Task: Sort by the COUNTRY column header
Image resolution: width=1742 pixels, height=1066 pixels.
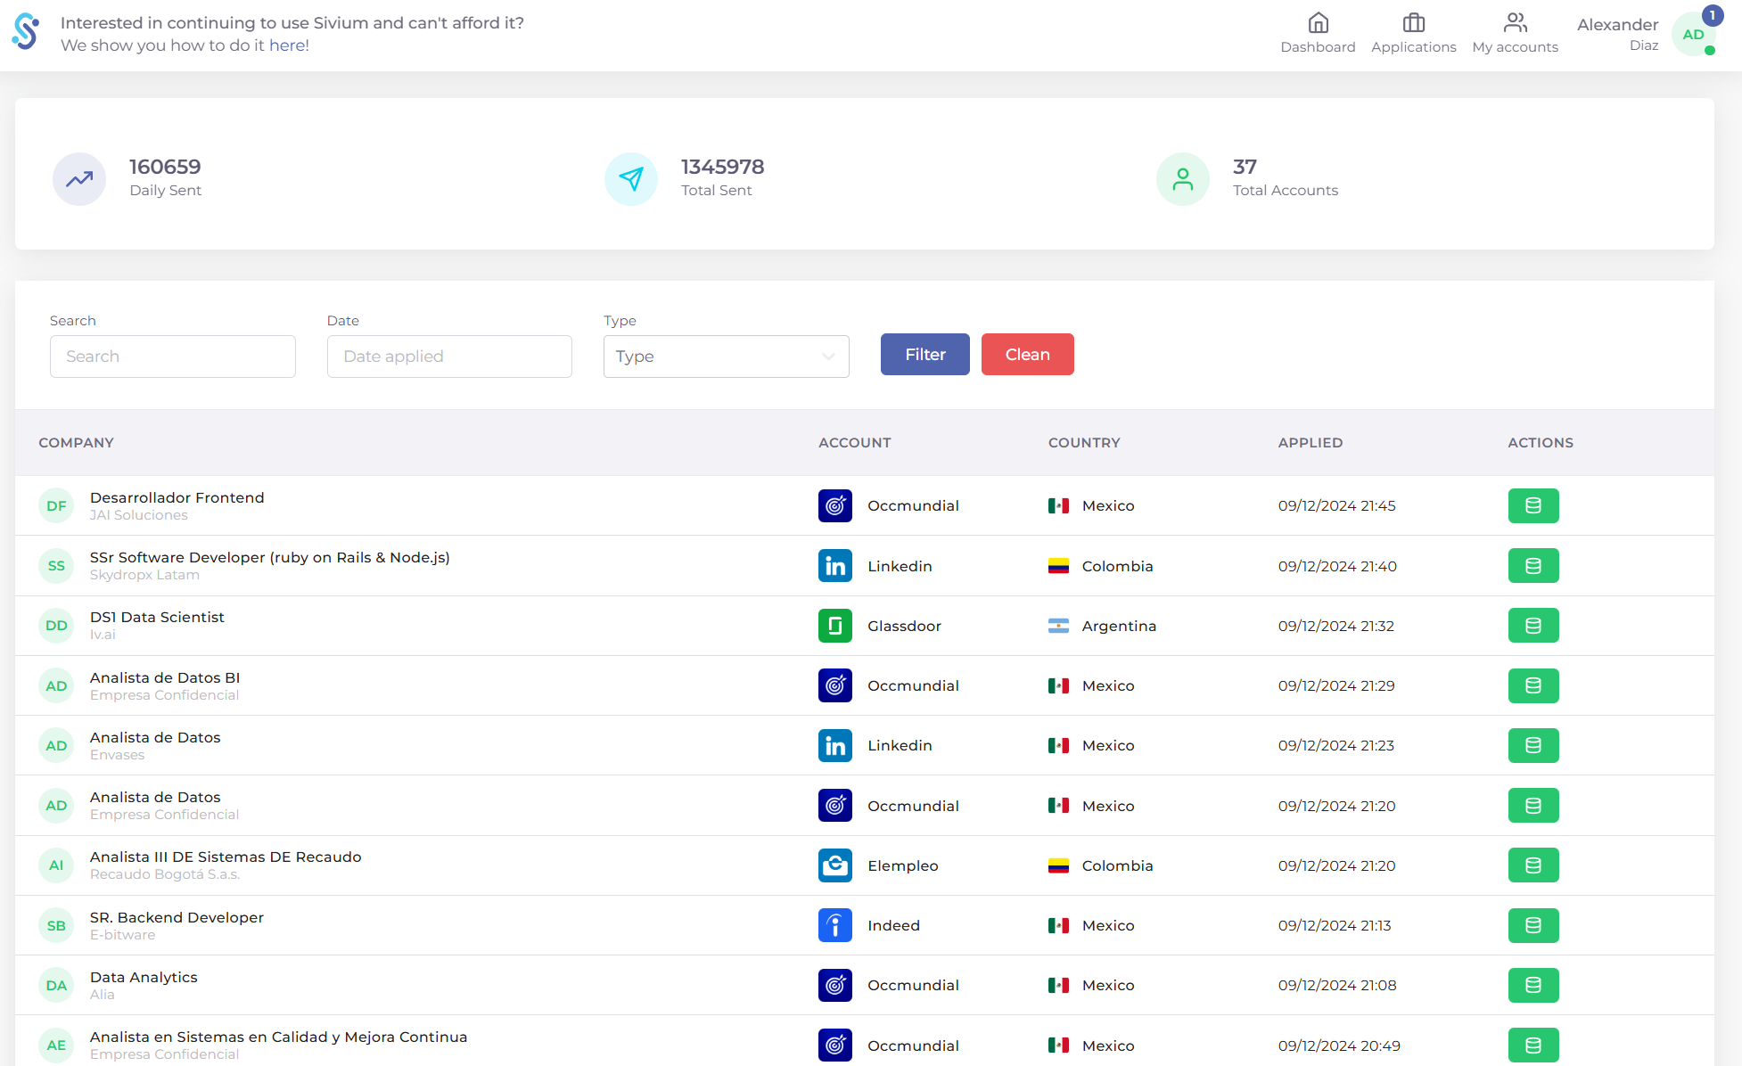Action: coord(1084,443)
